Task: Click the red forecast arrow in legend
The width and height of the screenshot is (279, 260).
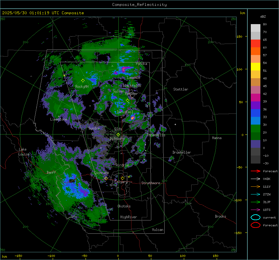Action: [x=255, y=171]
